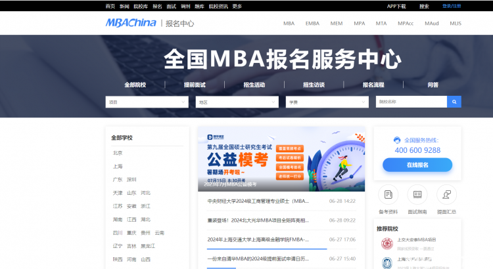The image size is (493, 269).
Task: Filter schools by 天津
Action: [118, 193]
